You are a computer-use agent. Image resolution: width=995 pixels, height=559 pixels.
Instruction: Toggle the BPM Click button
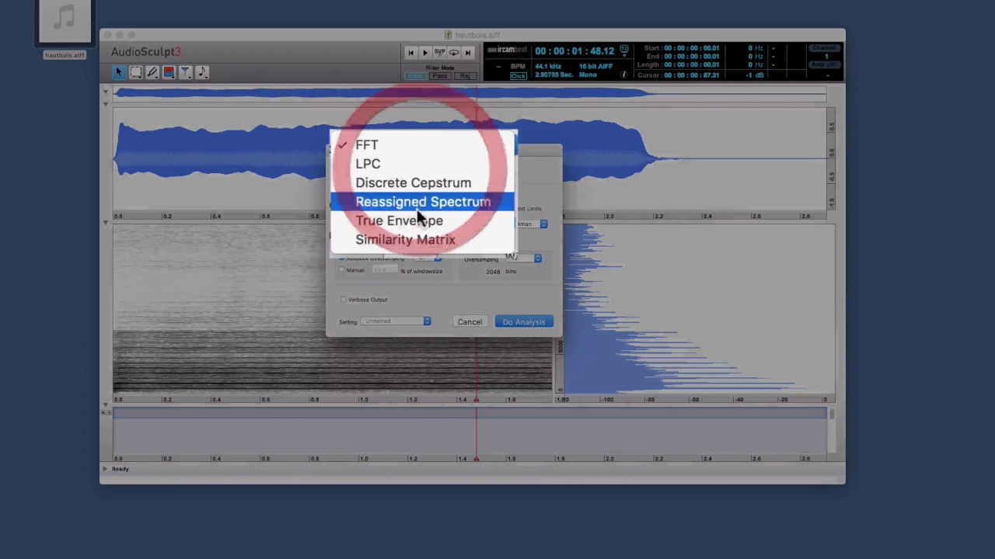click(518, 75)
